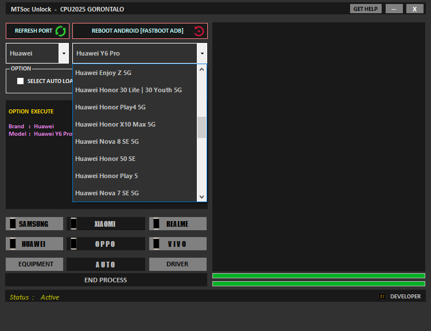Select Huawei Nova 7 SE 5G from list
The width and height of the screenshot is (431, 331).
click(135, 193)
